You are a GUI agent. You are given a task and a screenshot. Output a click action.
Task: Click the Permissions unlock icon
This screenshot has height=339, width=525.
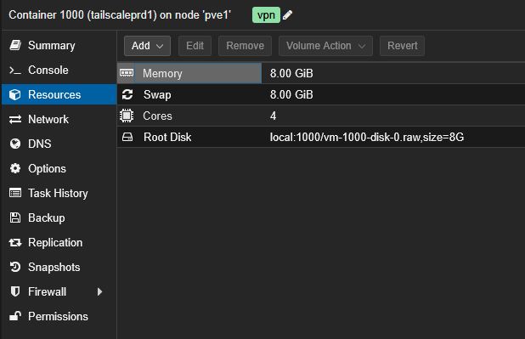tap(15, 316)
